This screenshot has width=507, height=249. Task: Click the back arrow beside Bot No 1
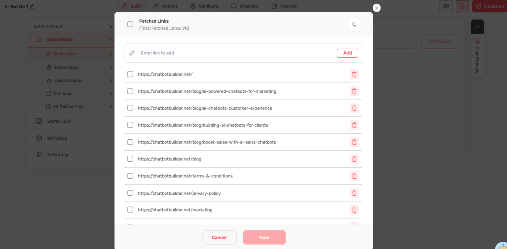point(7,6)
